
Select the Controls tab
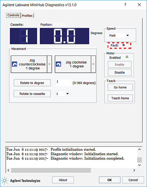tap(13, 15)
